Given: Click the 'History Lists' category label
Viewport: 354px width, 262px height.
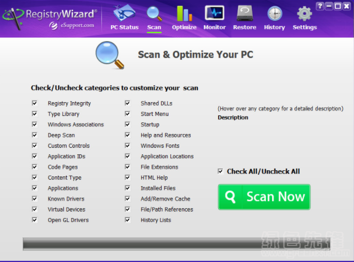Looking at the screenshot, I should click(x=156, y=220).
